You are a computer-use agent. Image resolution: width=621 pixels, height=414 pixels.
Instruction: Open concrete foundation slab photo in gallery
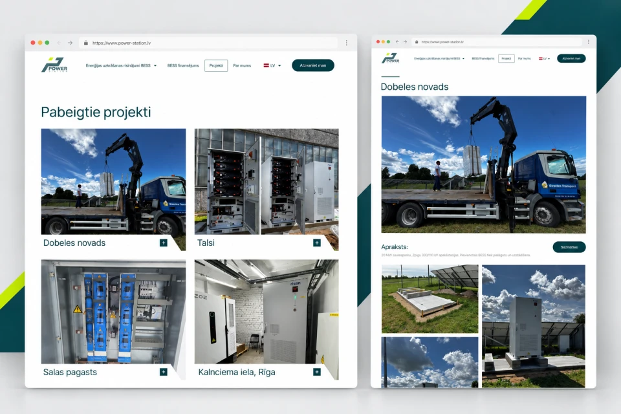430,299
